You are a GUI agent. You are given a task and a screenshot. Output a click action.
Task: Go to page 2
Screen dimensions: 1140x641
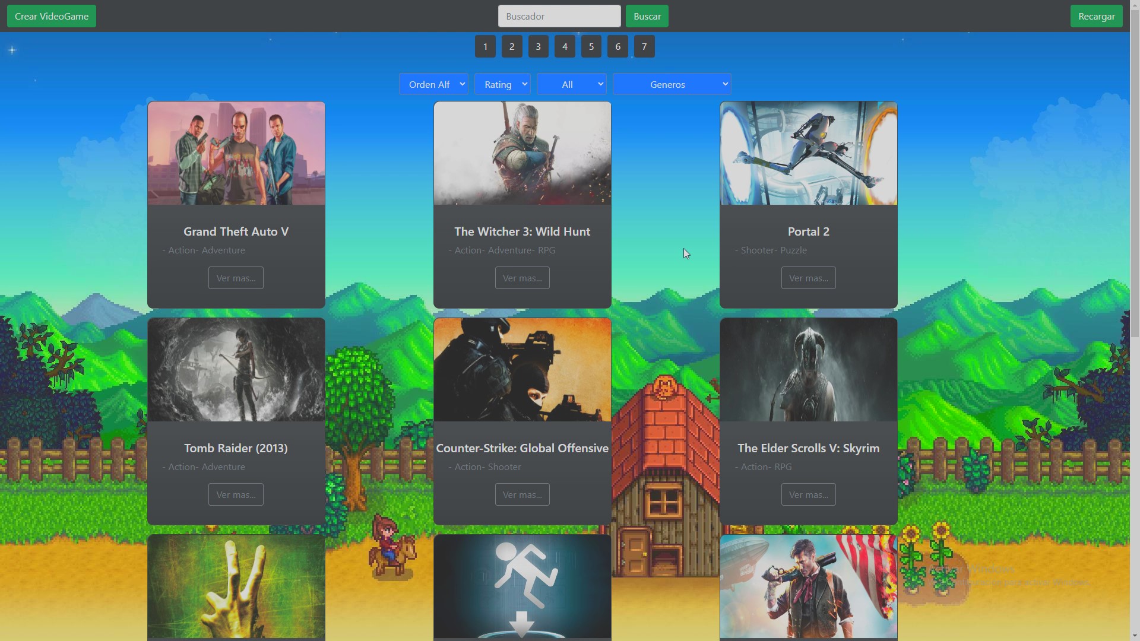pos(512,46)
